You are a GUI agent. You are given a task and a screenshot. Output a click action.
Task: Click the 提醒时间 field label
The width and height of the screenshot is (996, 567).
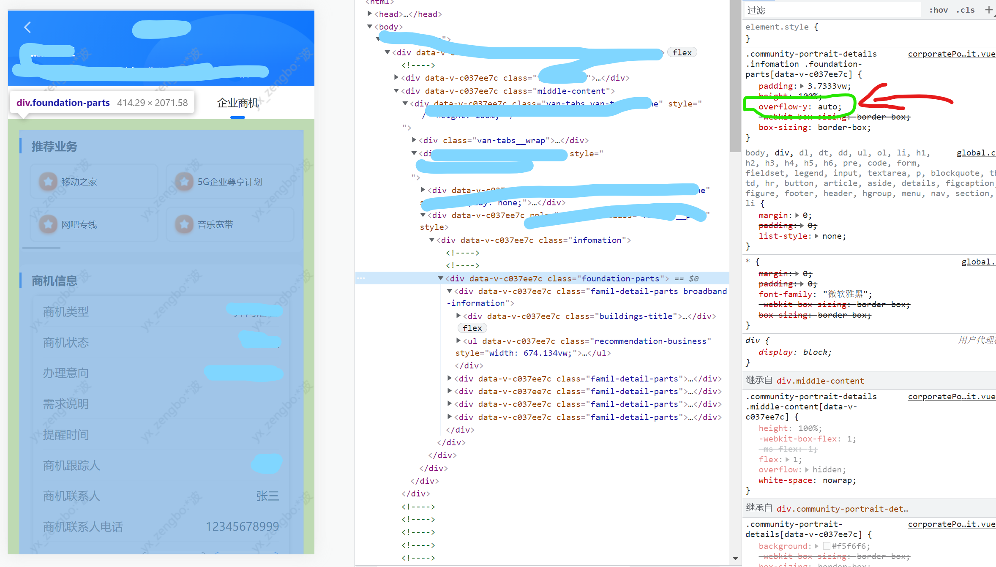pos(66,434)
